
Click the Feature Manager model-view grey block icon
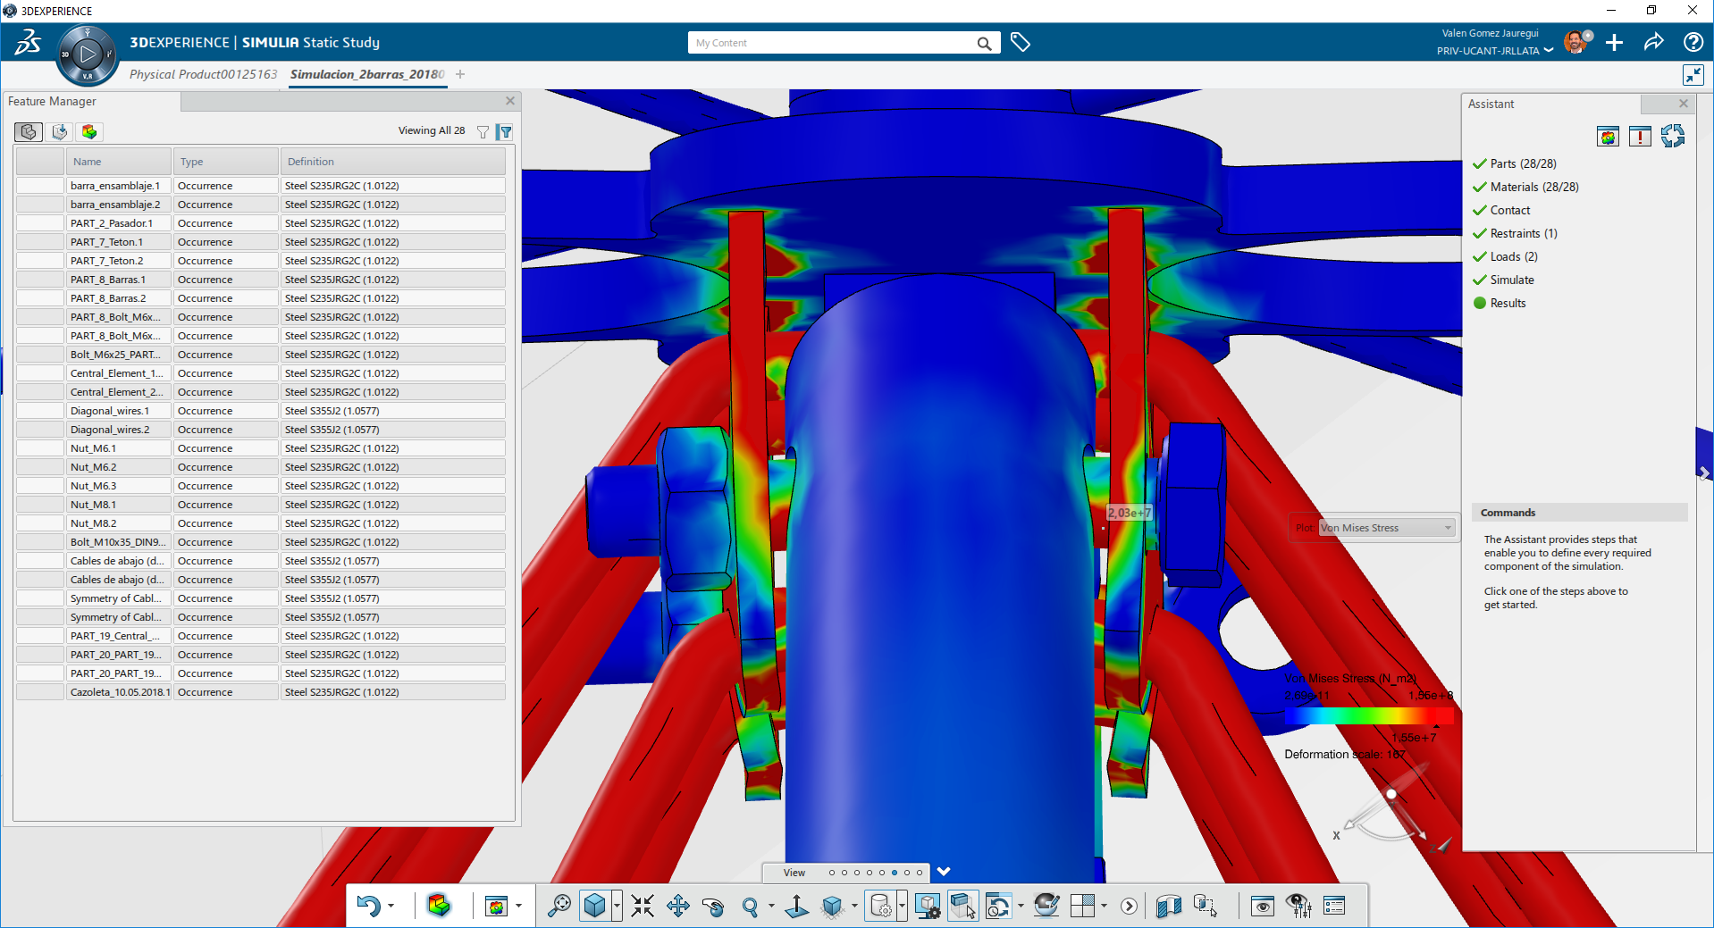pos(29,132)
